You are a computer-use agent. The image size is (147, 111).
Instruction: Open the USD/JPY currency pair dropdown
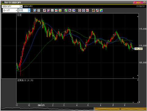point(21,6)
